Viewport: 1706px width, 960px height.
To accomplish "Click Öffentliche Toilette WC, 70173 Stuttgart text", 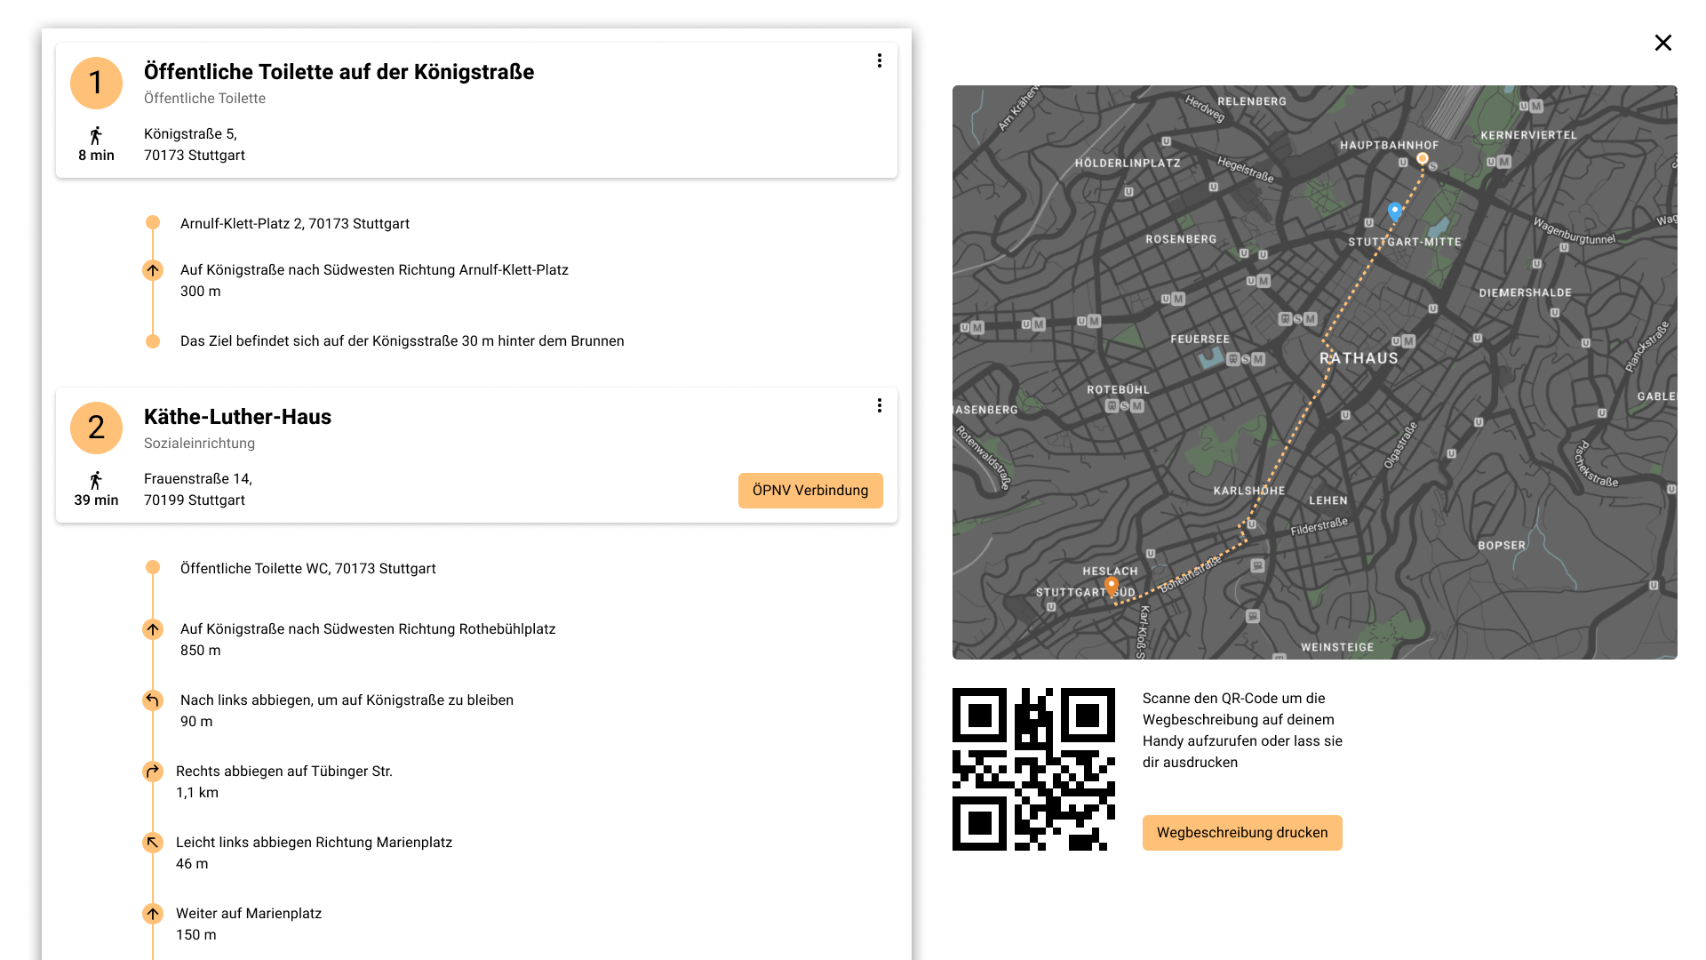I will pyautogui.click(x=308, y=568).
